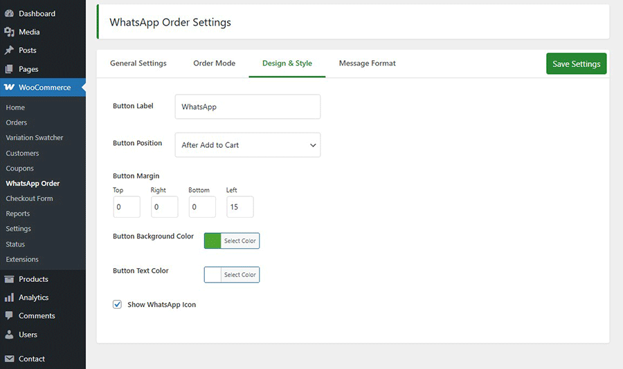Switch to the Order Mode tab
The height and width of the screenshot is (369, 623).
(x=214, y=63)
